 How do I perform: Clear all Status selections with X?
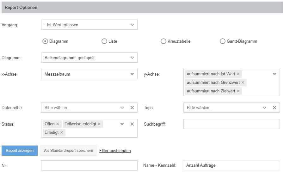click(132, 124)
